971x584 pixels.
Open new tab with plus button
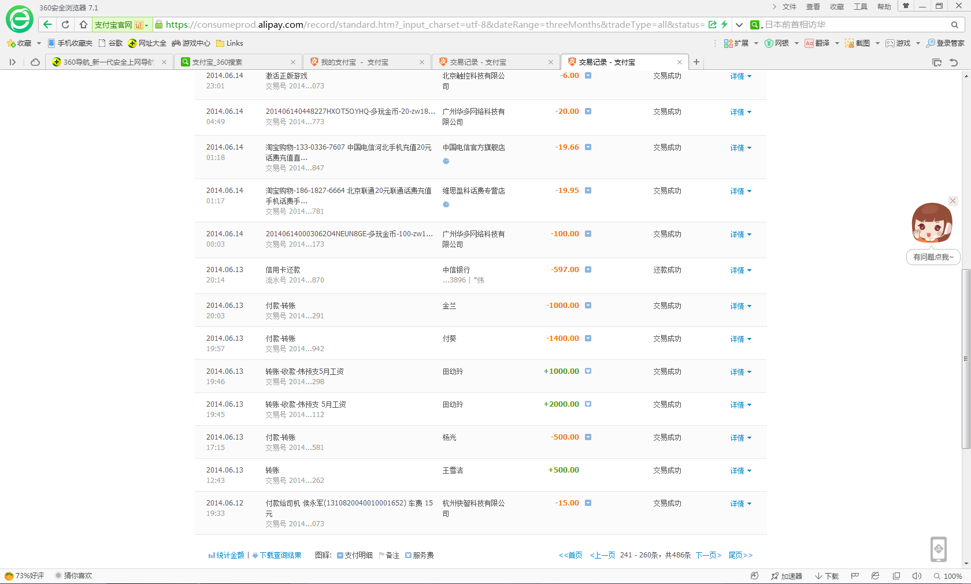(x=696, y=62)
